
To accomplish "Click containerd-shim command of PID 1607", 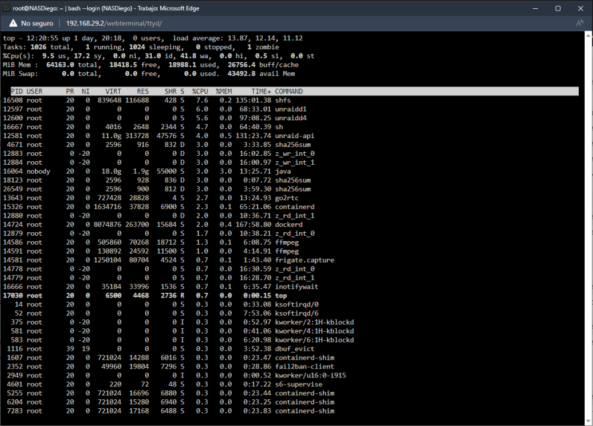I will (x=304, y=358).
